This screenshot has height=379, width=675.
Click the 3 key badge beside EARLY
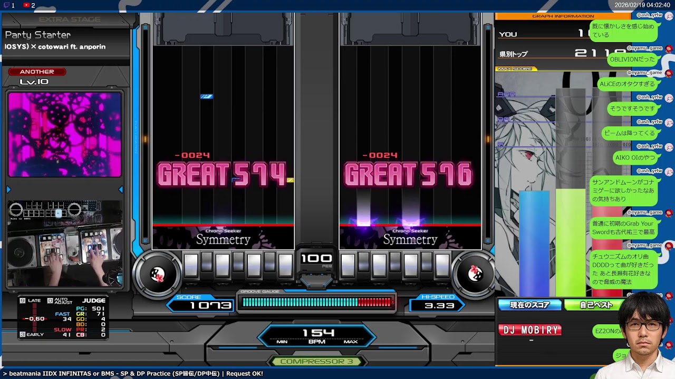tap(23, 334)
